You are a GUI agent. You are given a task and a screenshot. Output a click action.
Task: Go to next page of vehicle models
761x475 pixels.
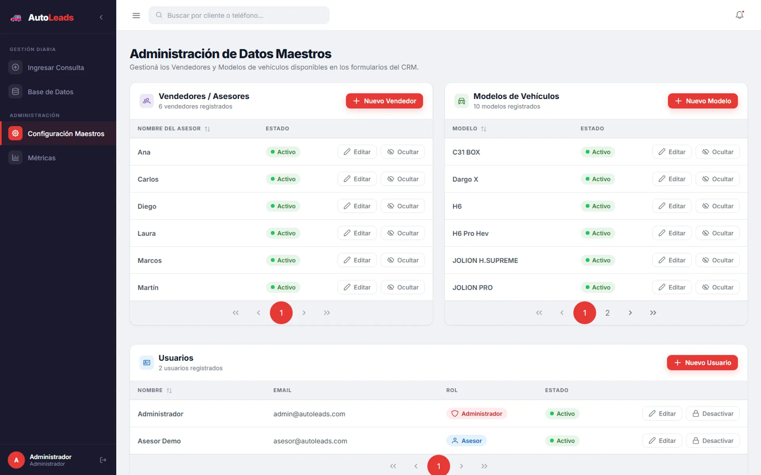630,313
